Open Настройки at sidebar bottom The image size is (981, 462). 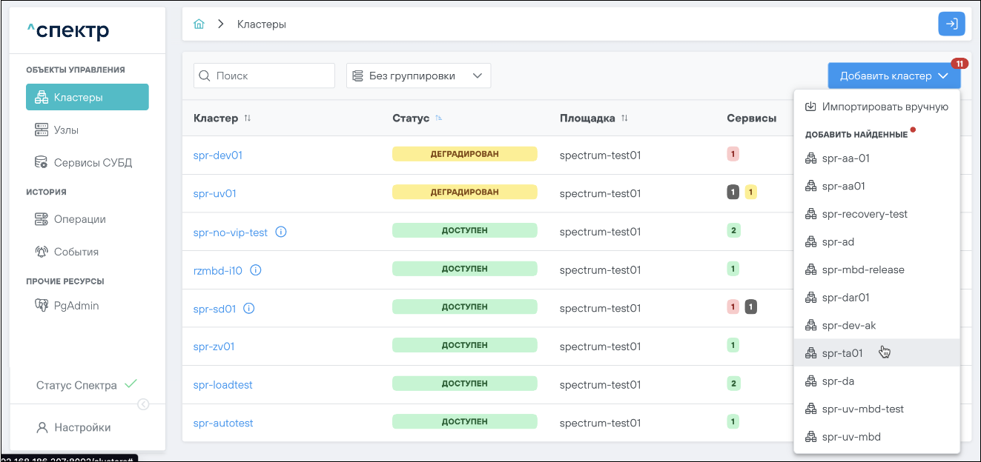pyautogui.click(x=82, y=427)
